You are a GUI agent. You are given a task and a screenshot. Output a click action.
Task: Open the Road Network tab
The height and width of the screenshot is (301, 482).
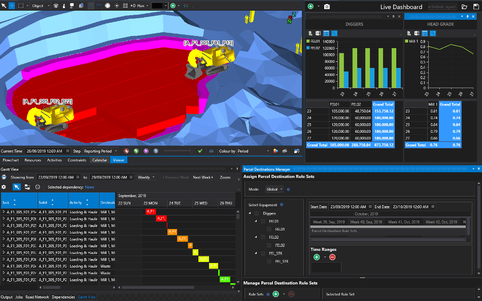37,297
